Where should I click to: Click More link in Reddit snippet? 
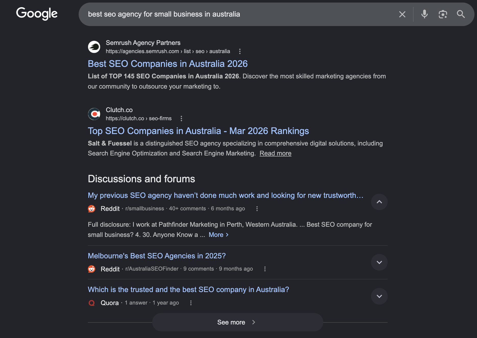pyautogui.click(x=218, y=235)
